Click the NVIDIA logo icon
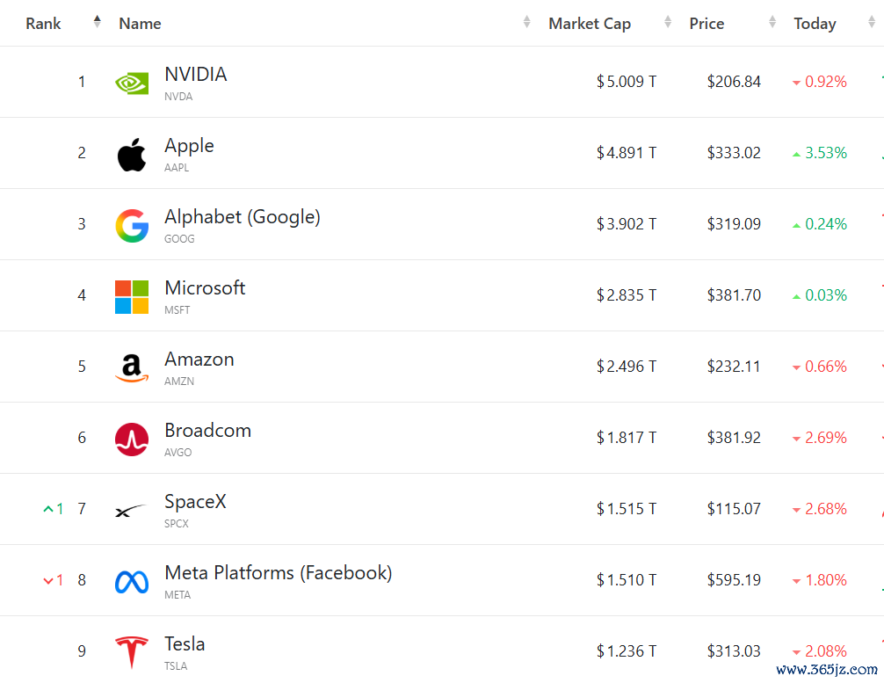 click(x=132, y=83)
